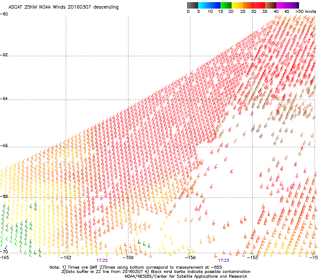
Task: Click latitude label '-60'
Action: (x=4, y=14)
